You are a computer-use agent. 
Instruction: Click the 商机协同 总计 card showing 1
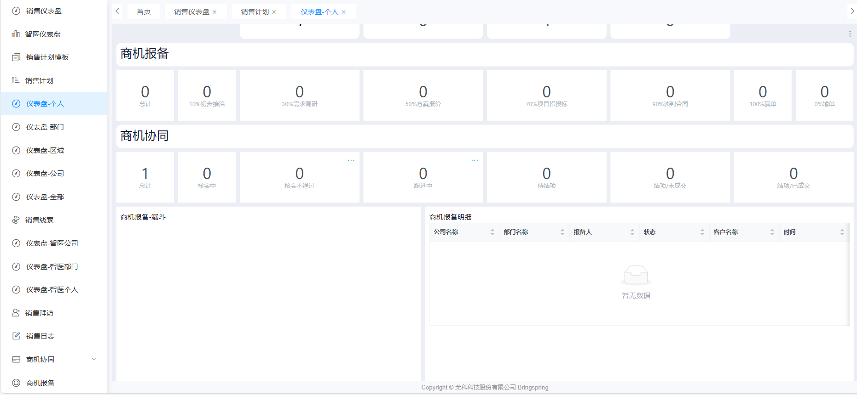click(145, 177)
